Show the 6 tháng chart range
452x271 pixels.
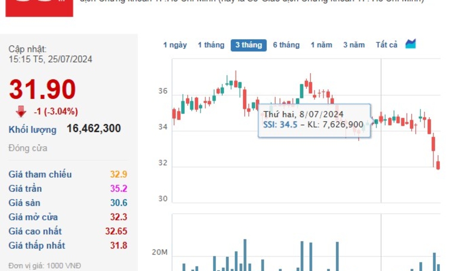(286, 45)
